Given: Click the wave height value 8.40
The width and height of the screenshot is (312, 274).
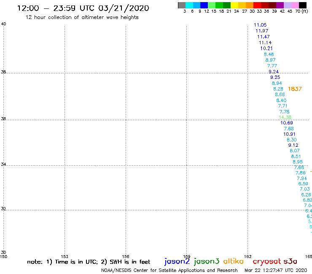Looking at the screenshot, I should tap(281, 100).
